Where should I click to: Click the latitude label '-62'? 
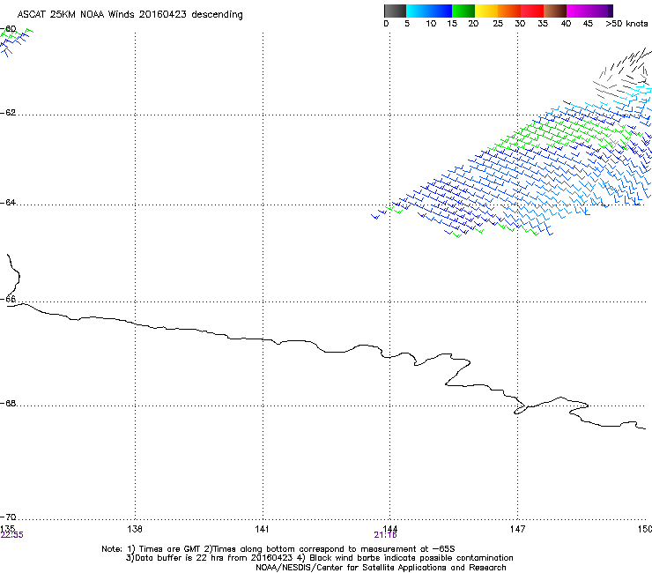tap(8, 113)
